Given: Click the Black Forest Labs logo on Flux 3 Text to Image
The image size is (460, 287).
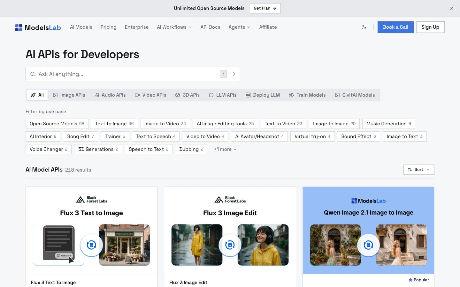Looking at the screenshot, I should pyautogui.click(x=92, y=200).
